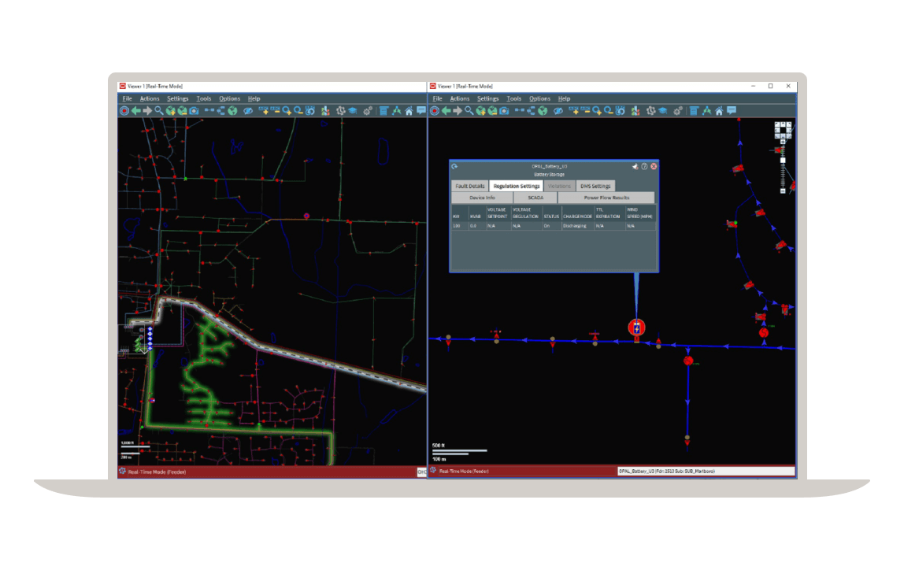Click the house home icon in left viewer

(409, 111)
